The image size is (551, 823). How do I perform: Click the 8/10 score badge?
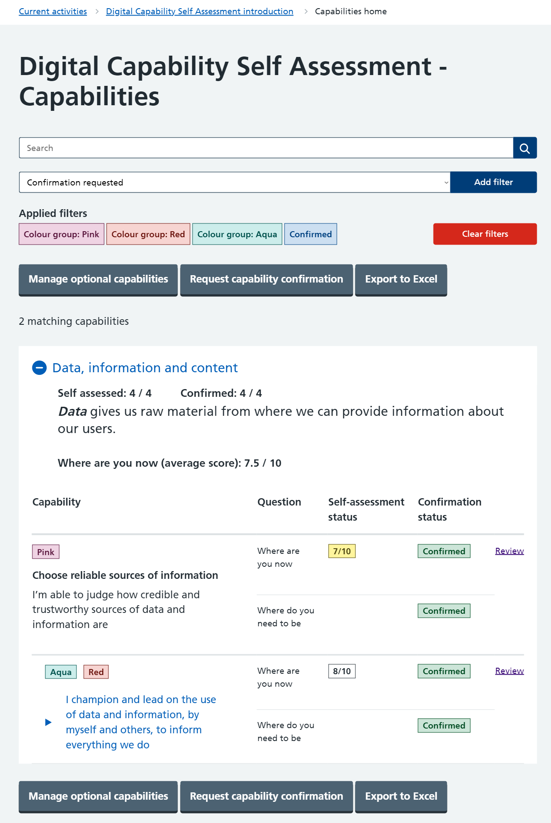point(342,671)
